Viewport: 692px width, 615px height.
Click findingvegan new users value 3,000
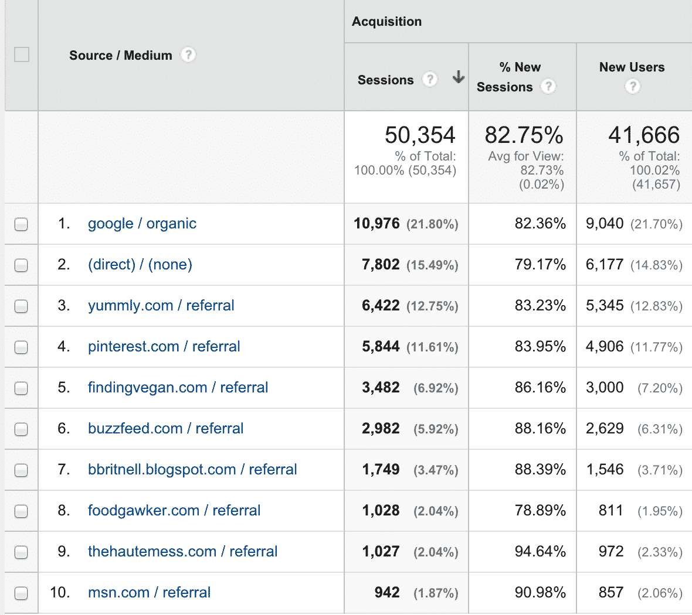pos(605,388)
